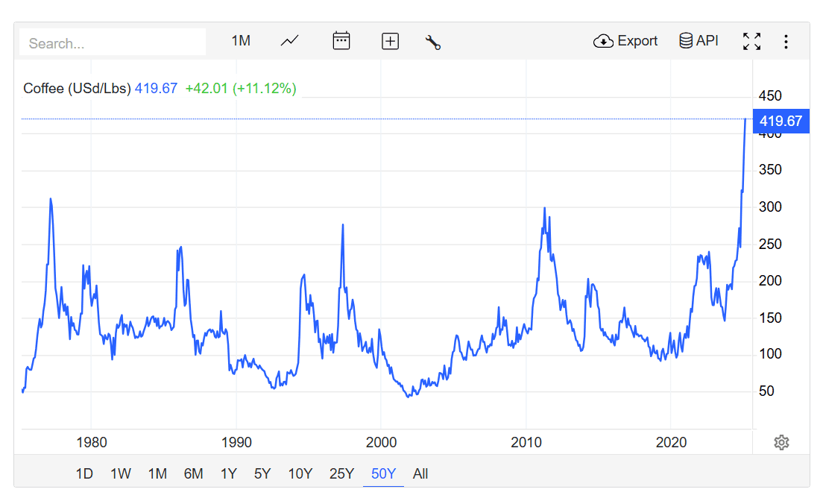823x498 pixels.
Task: Click the 250 y-axis label
Action: 770,244
